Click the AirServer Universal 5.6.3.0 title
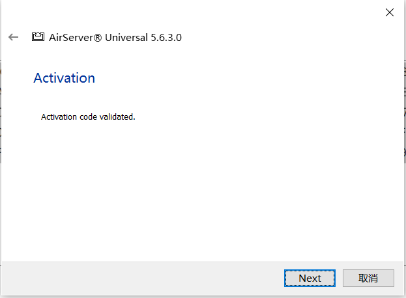This screenshot has height=298, width=406. point(115,38)
